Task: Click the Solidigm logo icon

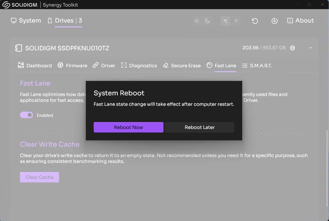Action: tap(6, 5)
